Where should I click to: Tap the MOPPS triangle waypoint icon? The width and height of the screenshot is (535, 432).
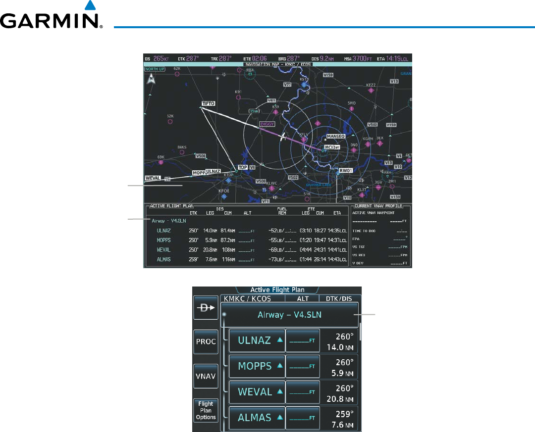[x=280, y=366]
